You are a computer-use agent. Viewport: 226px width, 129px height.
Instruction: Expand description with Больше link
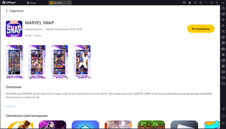click(x=11, y=106)
